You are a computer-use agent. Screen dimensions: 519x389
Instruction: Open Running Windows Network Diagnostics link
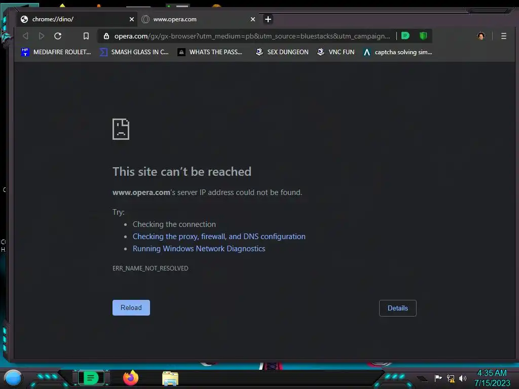(x=199, y=249)
